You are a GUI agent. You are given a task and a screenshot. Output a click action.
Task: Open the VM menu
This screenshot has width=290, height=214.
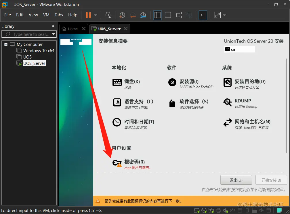46,15
